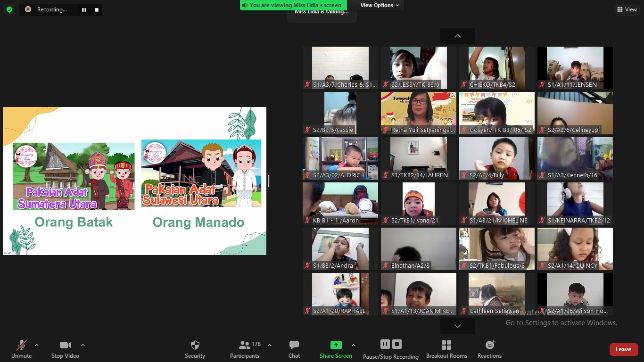Pause recording in the bottom toolbar
Viewport: 644px width, 362px height.
[385, 344]
